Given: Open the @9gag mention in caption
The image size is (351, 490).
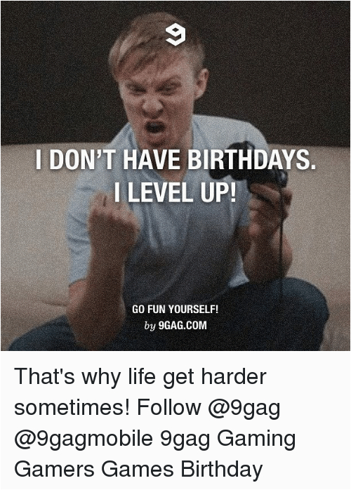Looking at the screenshot, I should pos(244,409).
